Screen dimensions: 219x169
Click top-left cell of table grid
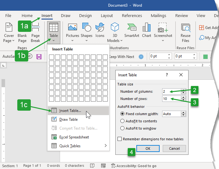pos(52,57)
